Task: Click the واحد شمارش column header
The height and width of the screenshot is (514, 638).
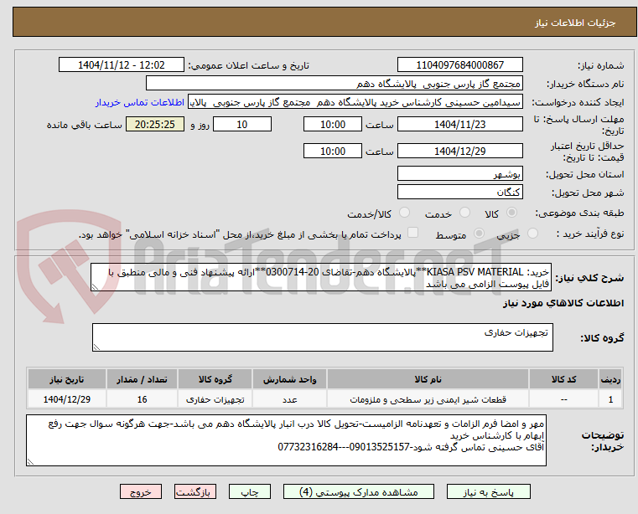Action: [289, 379]
